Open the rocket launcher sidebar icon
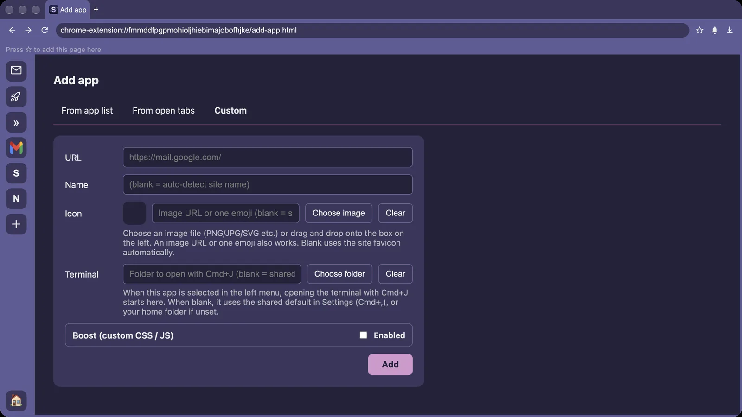The width and height of the screenshot is (742, 417). [16, 97]
